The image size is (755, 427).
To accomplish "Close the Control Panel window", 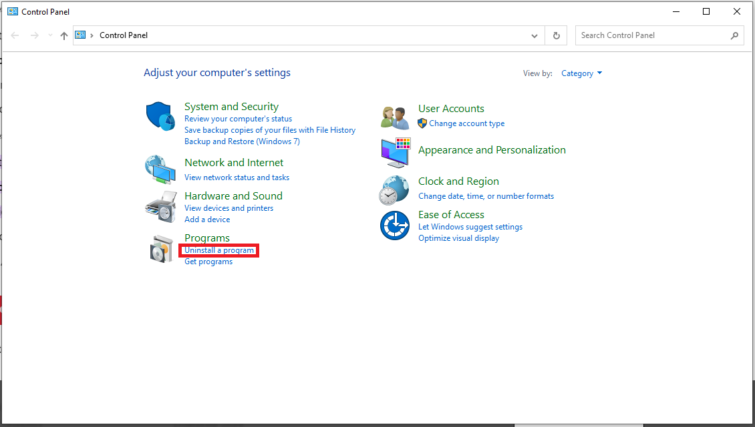I will 737,11.
